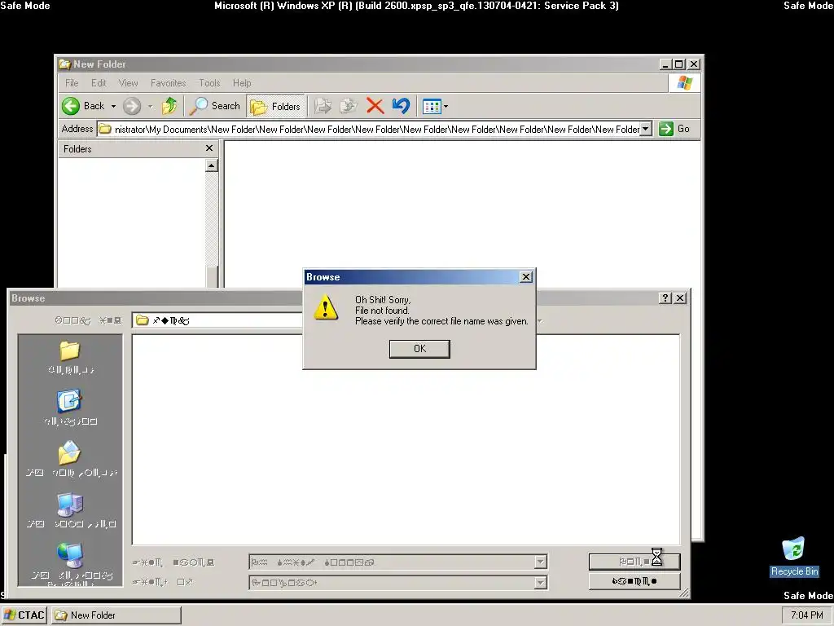Click the blue Undo arrow icon
The image size is (834, 626).
(401, 106)
